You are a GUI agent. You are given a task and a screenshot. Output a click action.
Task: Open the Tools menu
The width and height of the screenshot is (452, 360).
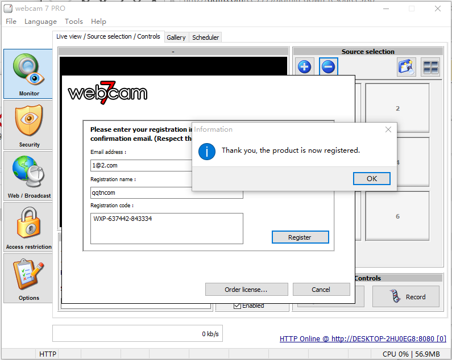(73, 22)
